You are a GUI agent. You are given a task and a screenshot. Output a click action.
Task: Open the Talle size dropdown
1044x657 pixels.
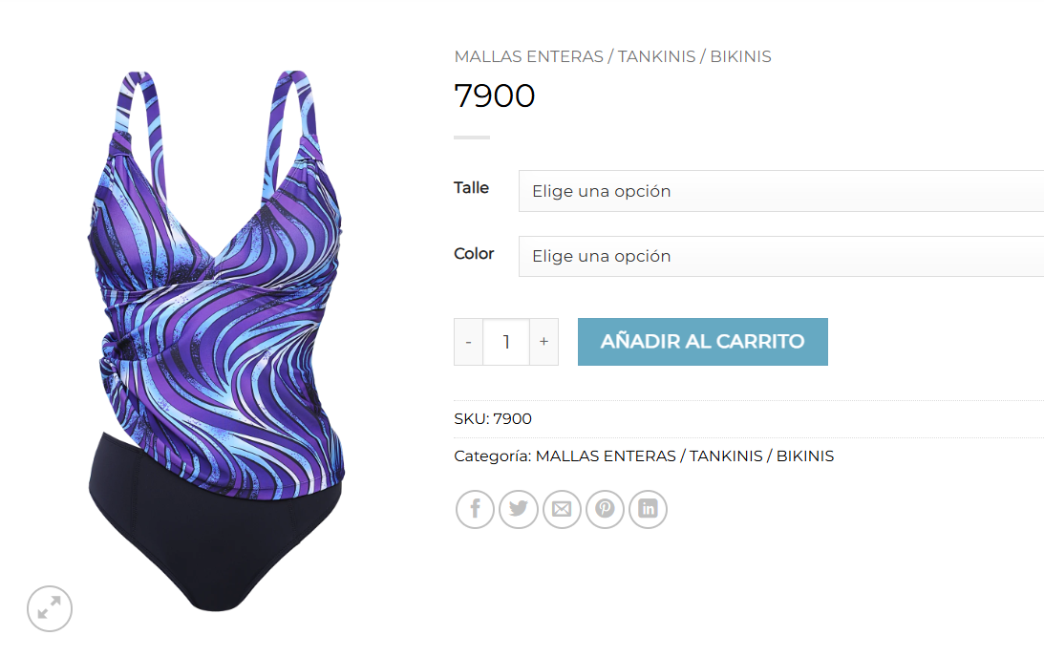[781, 191]
